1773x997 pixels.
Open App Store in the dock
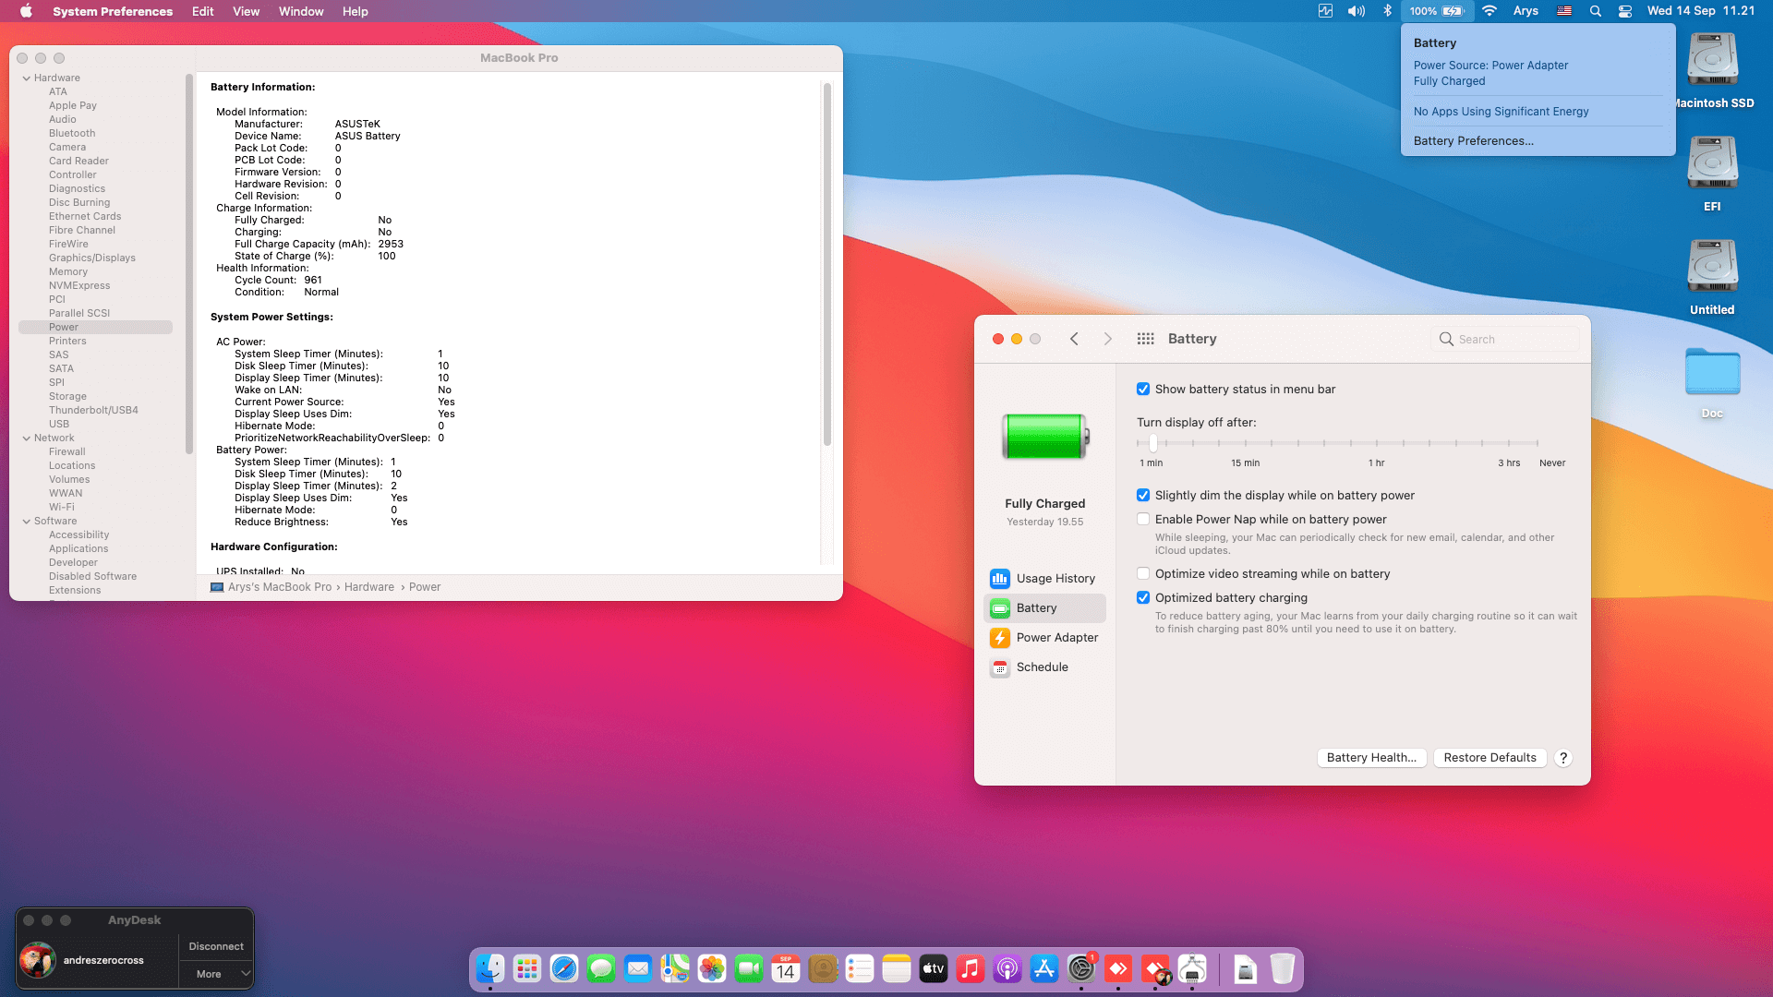[x=1044, y=968]
